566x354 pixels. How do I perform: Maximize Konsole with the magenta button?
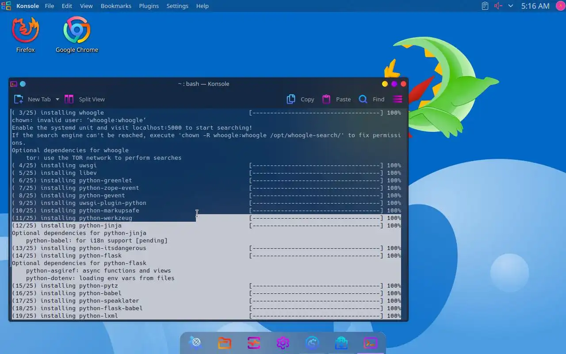(x=394, y=84)
